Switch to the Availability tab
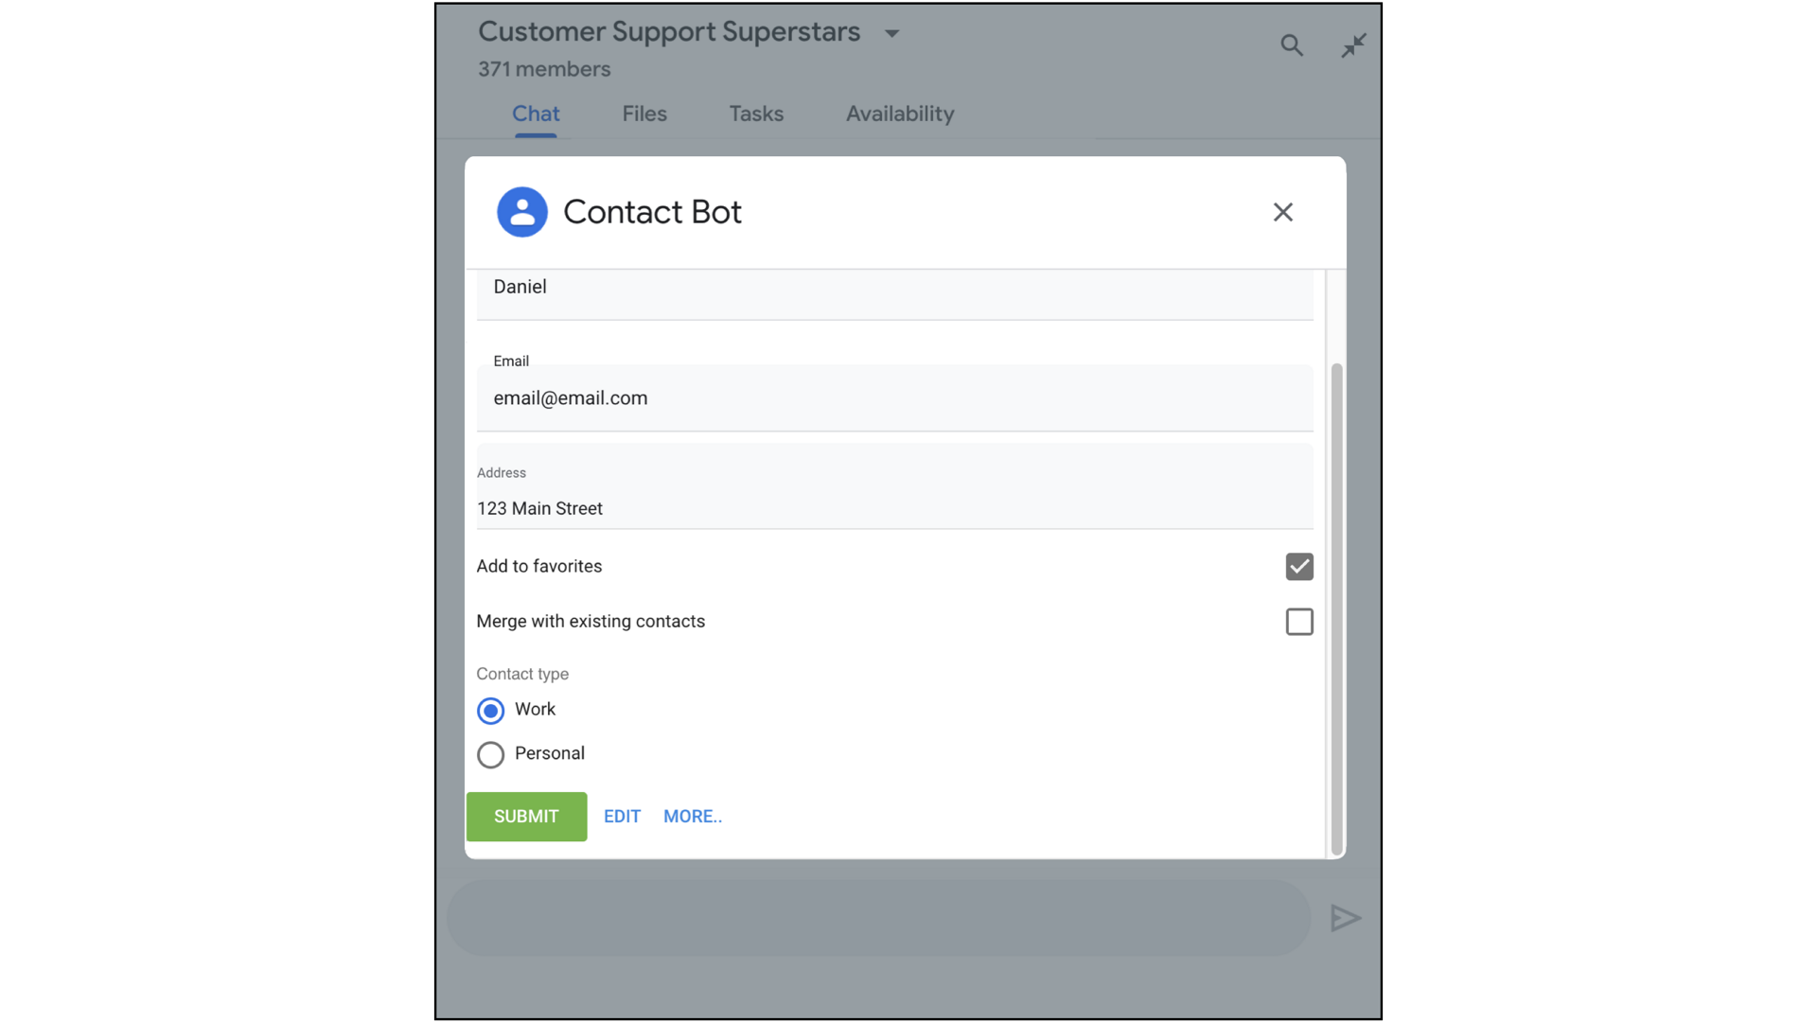The image size is (1817, 1022). tap(900, 114)
